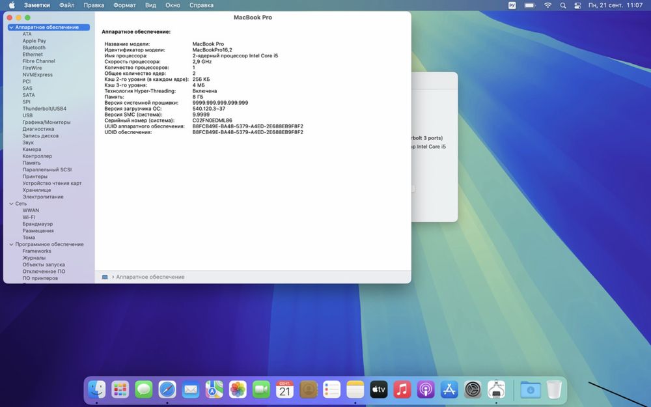
Task: Select Диагностика in the sidebar
Action: 38,129
